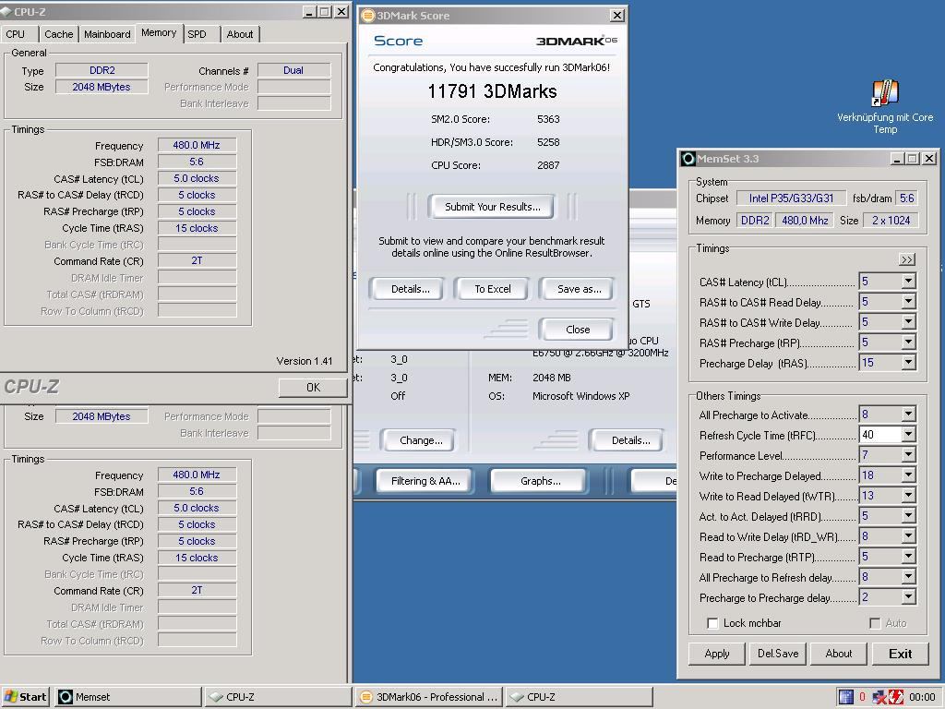Click the >> button in MemSet Timings
945x709 pixels.
(907, 259)
